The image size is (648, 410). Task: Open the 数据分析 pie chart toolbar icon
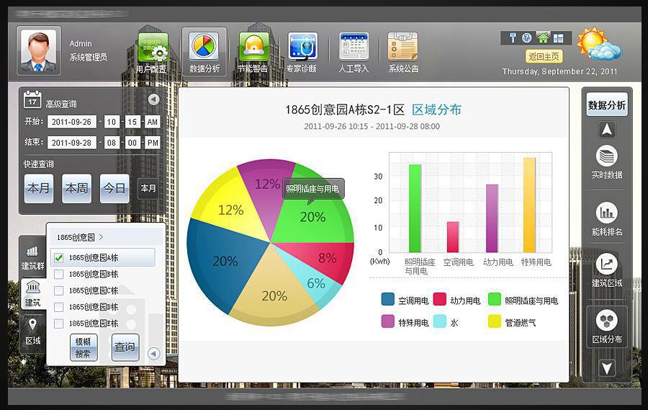pyautogui.click(x=204, y=47)
